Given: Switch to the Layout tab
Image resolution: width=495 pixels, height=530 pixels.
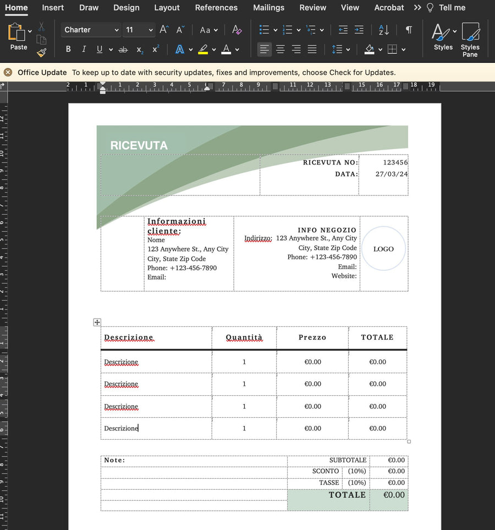Looking at the screenshot, I should tap(167, 8).
